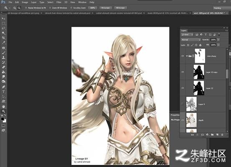The height and width of the screenshot is (167, 231).
Task: Filter layers by adjustment type
Action: 201,35
